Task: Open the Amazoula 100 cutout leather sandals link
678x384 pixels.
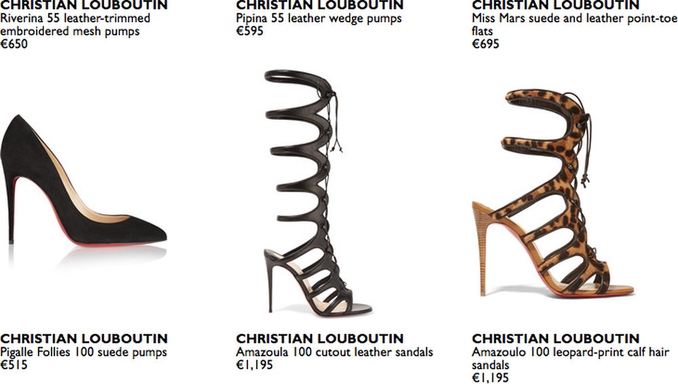Action: point(334,352)
